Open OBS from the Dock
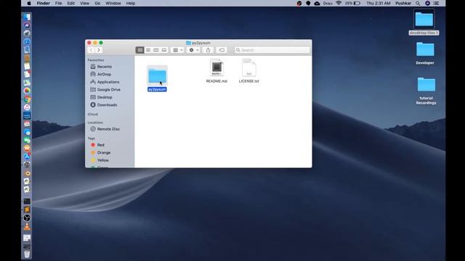 click(x=27, y=218)
